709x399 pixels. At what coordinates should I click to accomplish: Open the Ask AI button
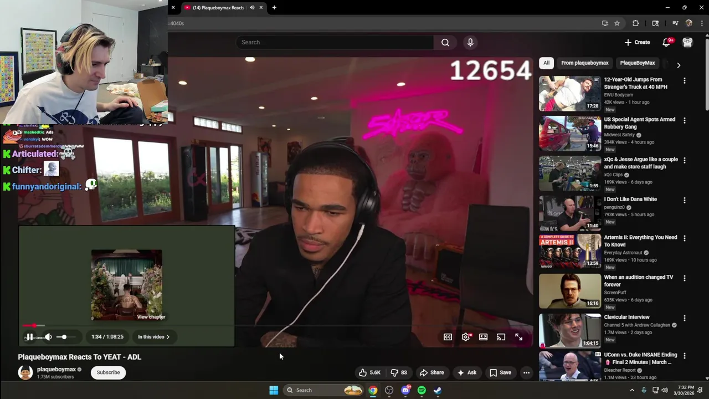click(x=466, y=373)
